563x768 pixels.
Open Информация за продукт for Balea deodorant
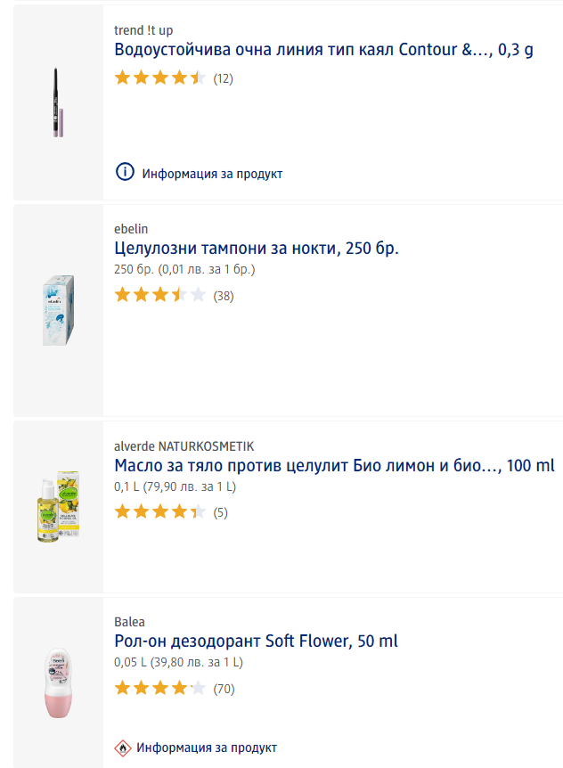click(207, 748)
